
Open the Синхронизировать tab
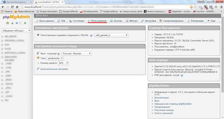coord(171,21)
